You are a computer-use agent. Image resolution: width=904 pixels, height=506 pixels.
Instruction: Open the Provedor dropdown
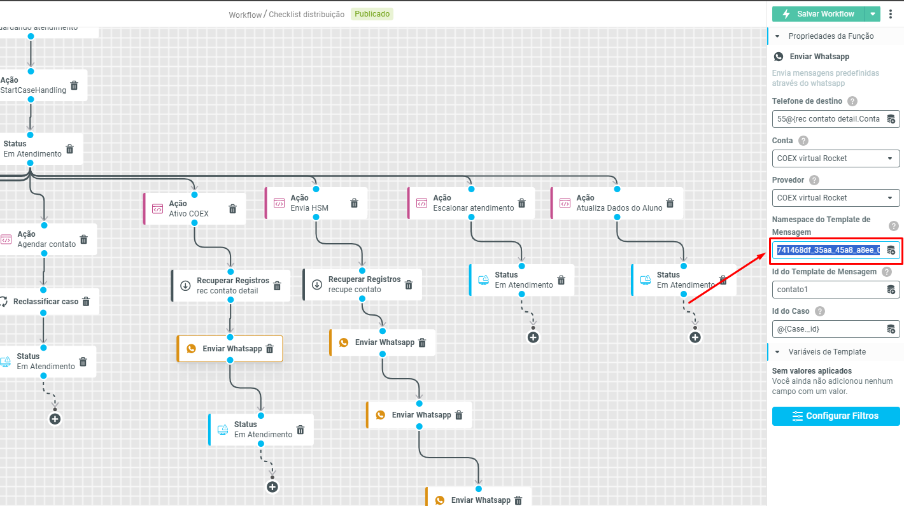coord(835,198)
